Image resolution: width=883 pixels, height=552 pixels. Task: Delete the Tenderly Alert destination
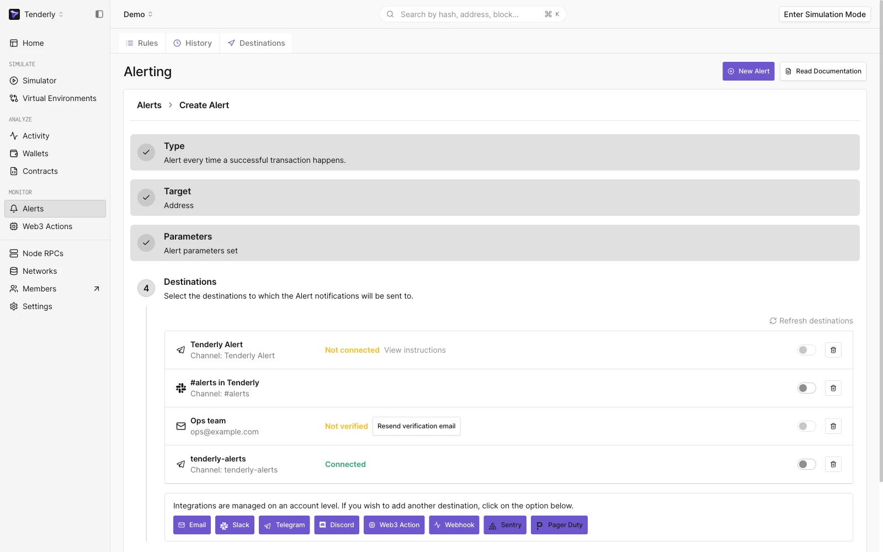click(833, 350)
